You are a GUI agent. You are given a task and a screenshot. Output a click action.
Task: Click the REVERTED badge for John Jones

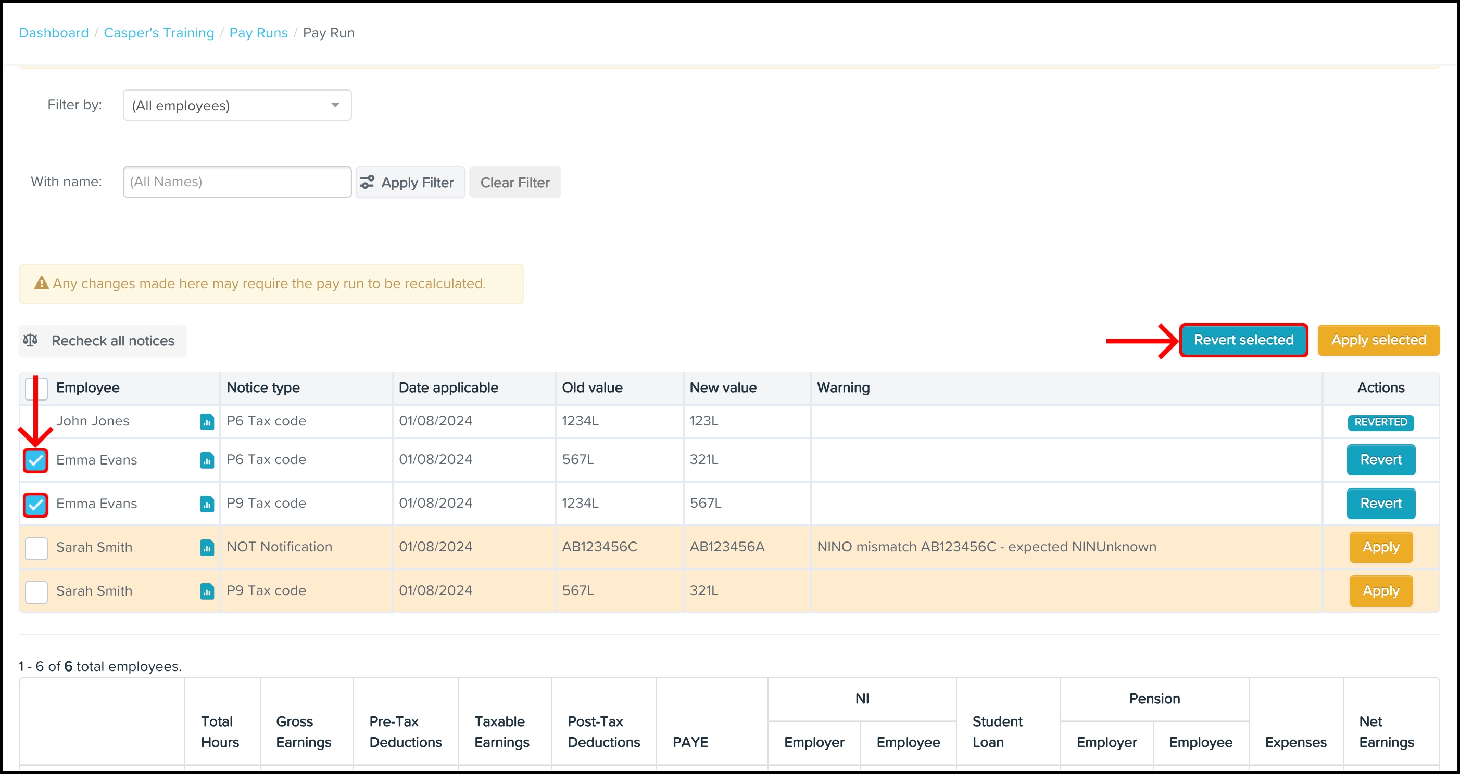coord(1381,422)
